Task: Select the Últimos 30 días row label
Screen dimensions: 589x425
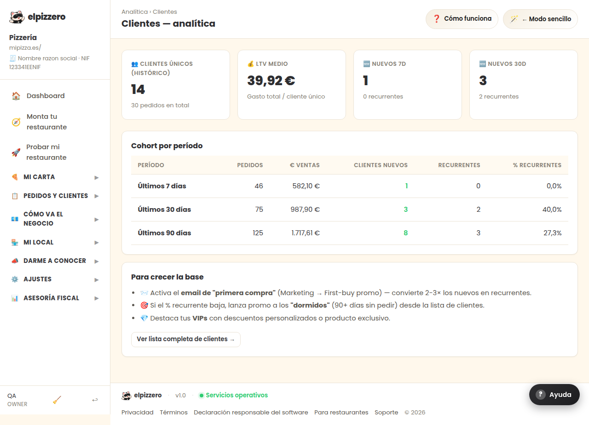Action: click(x=164, y=210)
